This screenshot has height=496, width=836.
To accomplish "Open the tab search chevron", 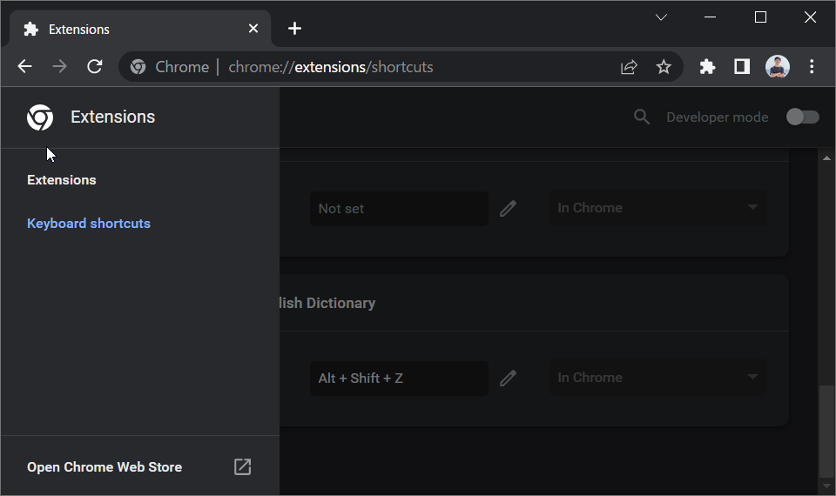I will (x=661, y=17).
